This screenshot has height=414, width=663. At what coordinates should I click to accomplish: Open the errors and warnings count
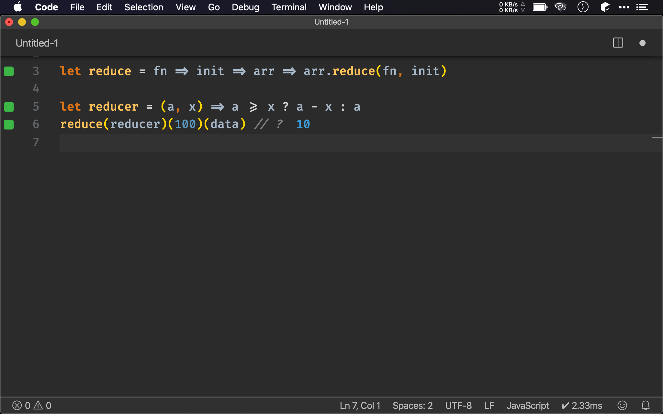(x=32, y=406)
